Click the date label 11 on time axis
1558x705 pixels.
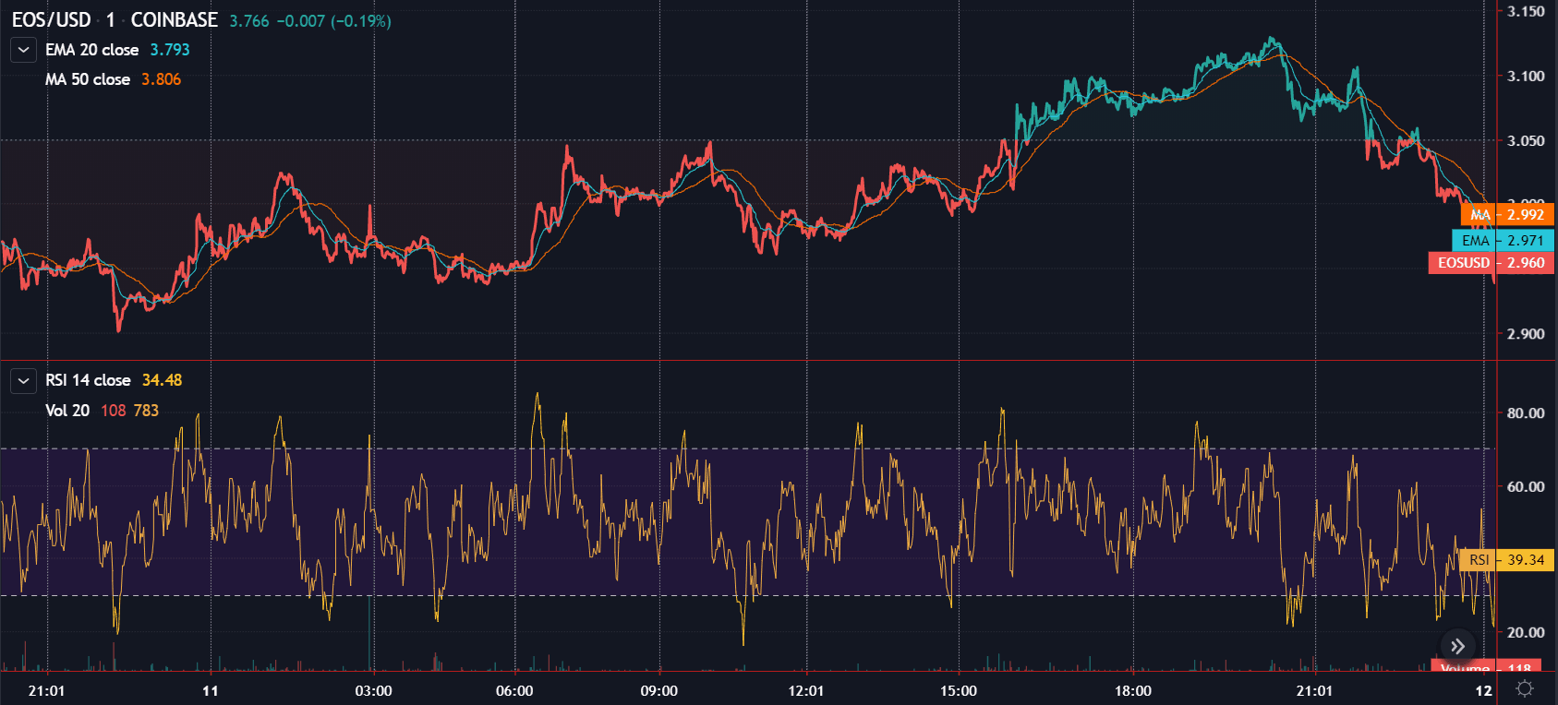211,690
